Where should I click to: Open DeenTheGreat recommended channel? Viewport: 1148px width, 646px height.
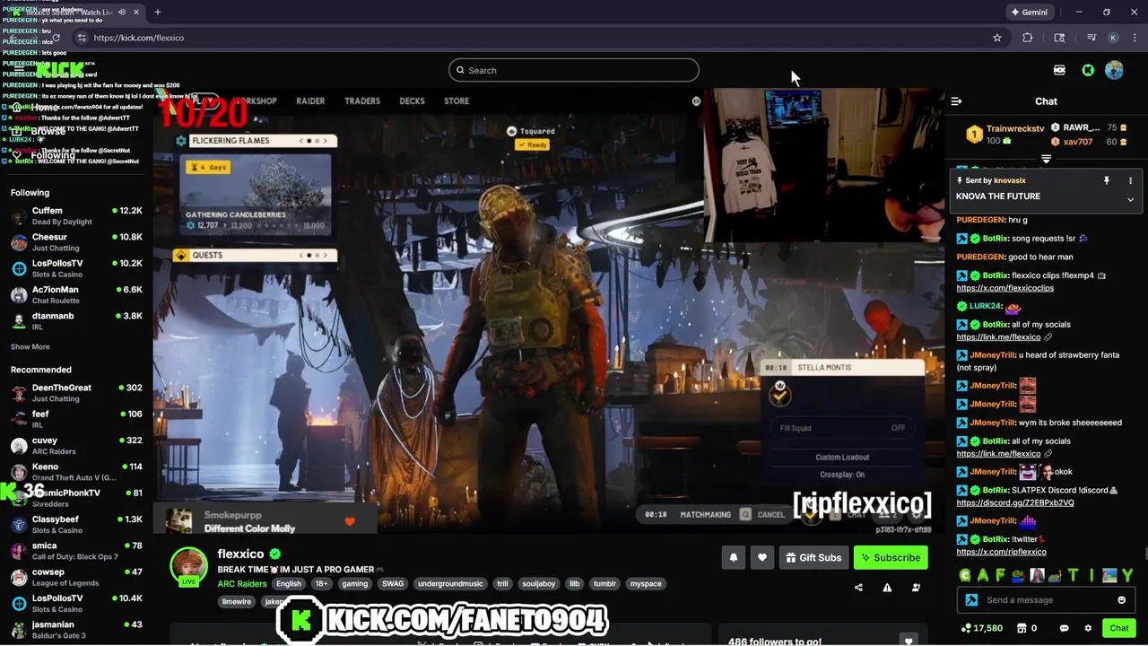tap(76, 393)
